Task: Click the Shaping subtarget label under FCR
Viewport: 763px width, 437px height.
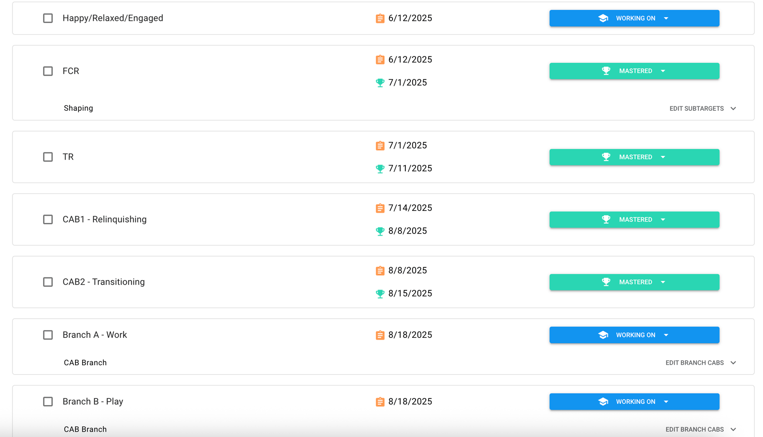Action: coord(79,109)
